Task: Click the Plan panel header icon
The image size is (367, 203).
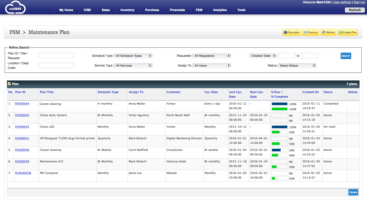Action: [x=10, y=84]
